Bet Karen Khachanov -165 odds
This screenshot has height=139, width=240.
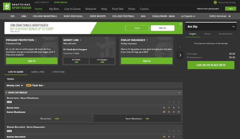tap(137, 119)
